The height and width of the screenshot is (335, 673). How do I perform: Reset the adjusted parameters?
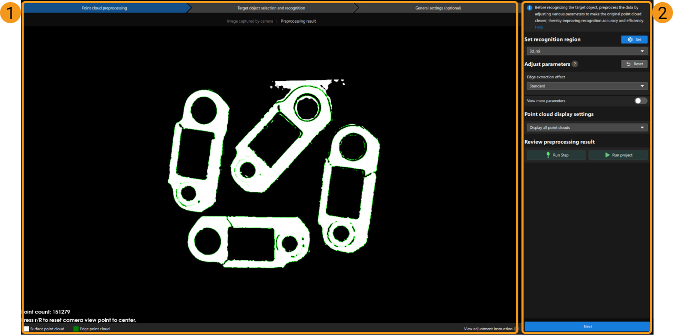pyautogui.click(x=634, y=64)
